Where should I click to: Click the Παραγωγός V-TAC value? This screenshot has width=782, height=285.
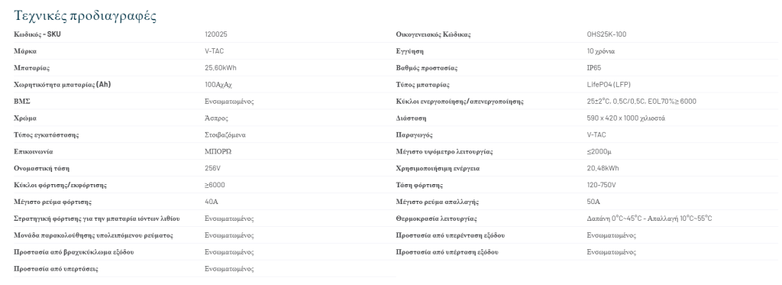coord(596,134)
